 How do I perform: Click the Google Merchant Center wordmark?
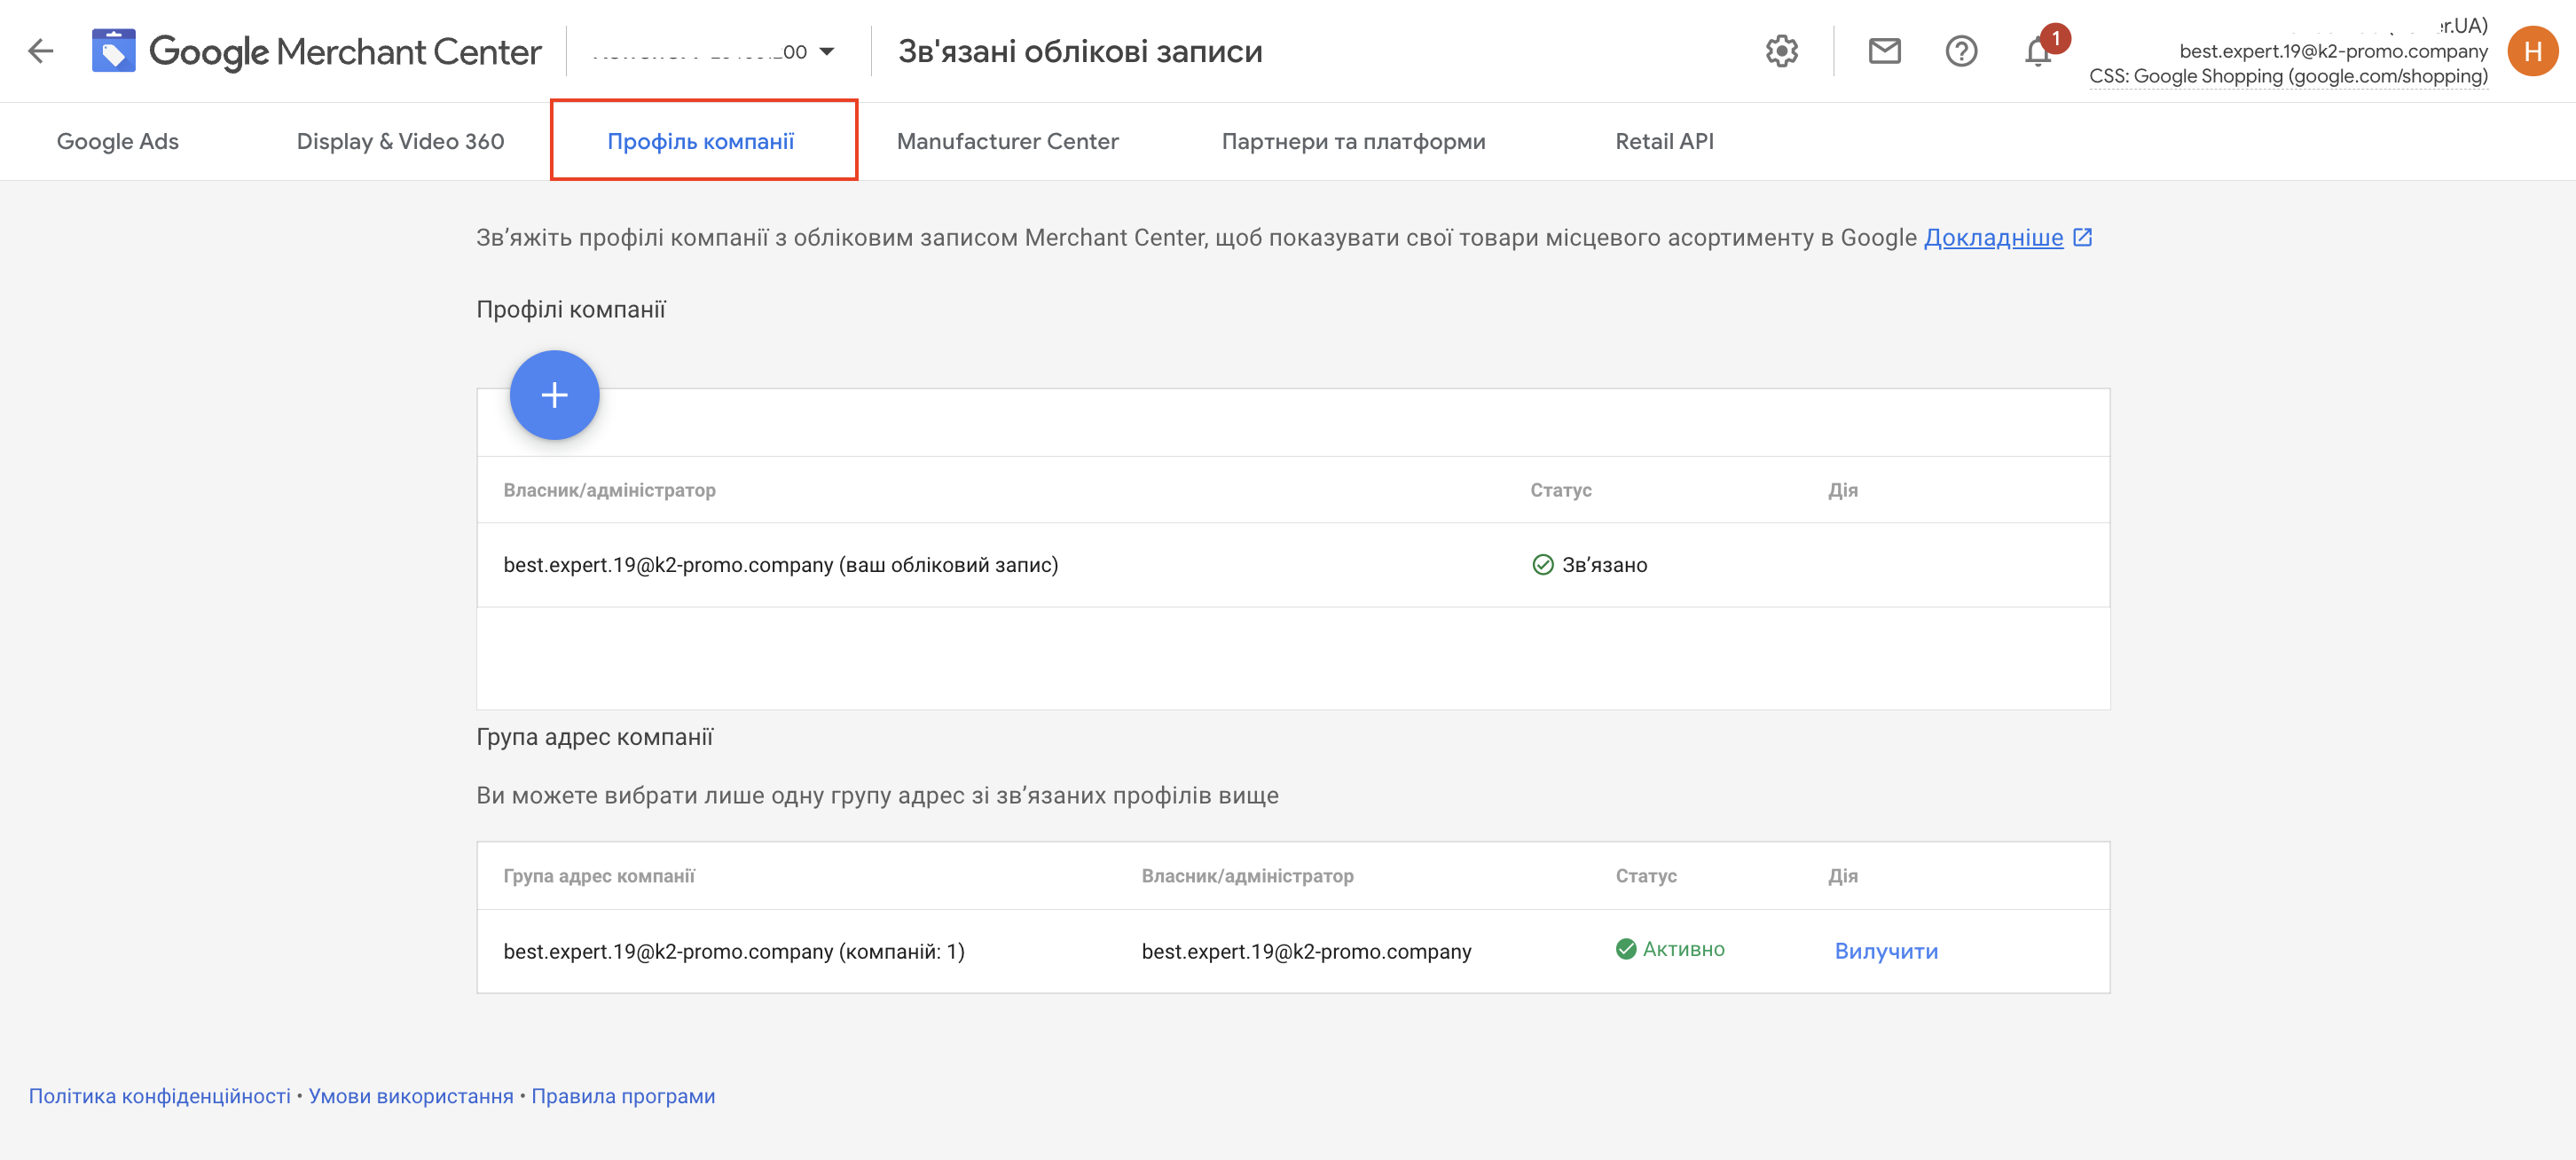(345, 52)
